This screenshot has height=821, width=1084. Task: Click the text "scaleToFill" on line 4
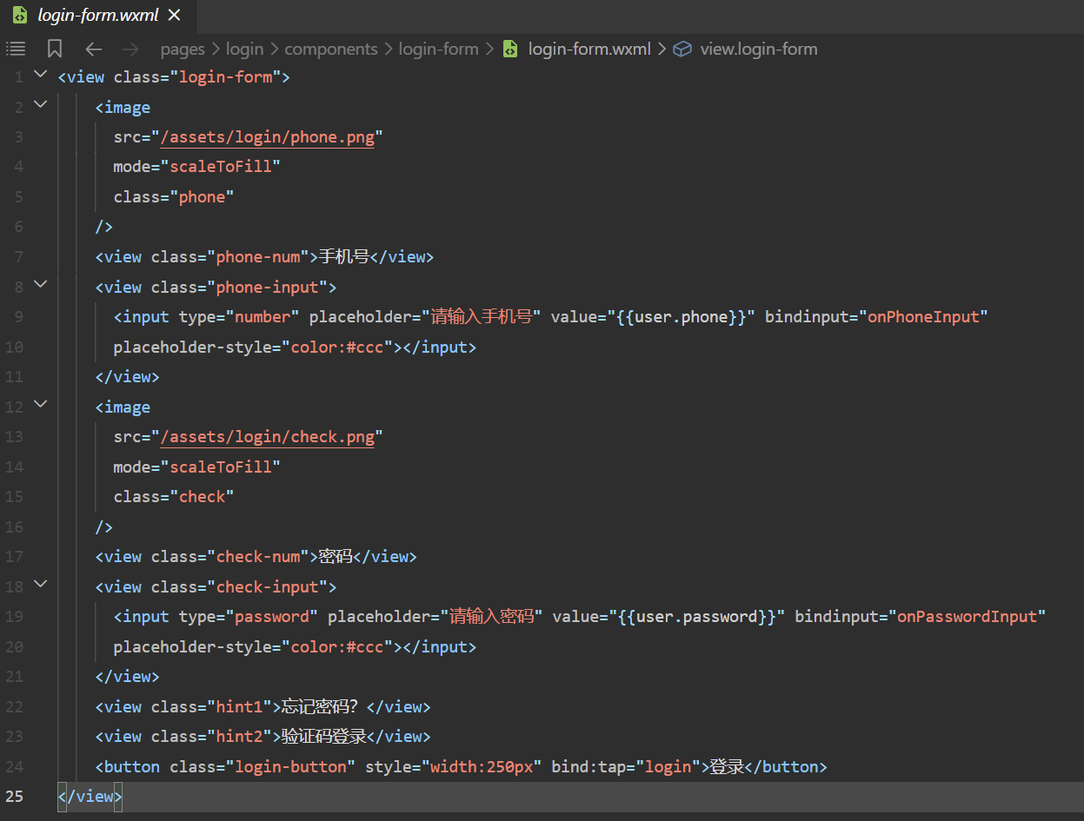(221, 167)
